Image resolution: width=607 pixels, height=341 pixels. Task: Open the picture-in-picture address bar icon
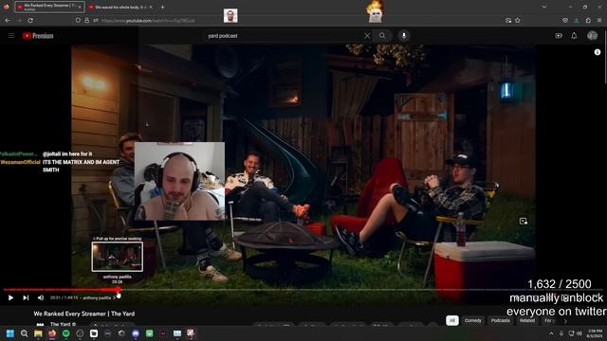(x=508, y=20)
